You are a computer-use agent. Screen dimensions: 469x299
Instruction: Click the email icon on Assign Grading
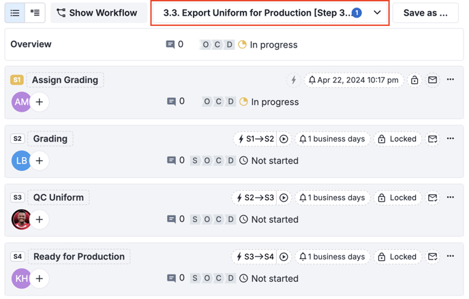[433, 80]
